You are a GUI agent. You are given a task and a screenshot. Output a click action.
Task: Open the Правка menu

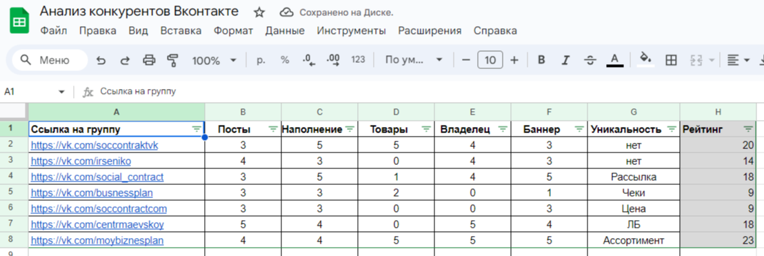(x=97, y=31)
